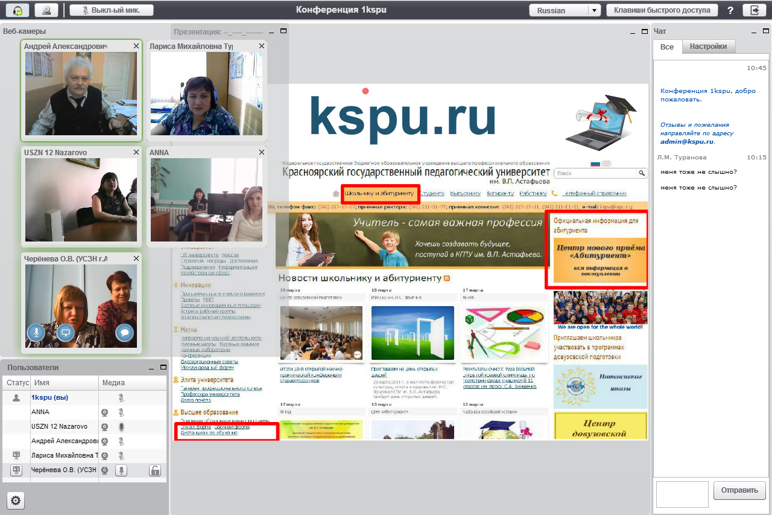Click Дистанционное обучение link
Image resolution: width=772 pixels, height=515 pixels.
(209, 433)
